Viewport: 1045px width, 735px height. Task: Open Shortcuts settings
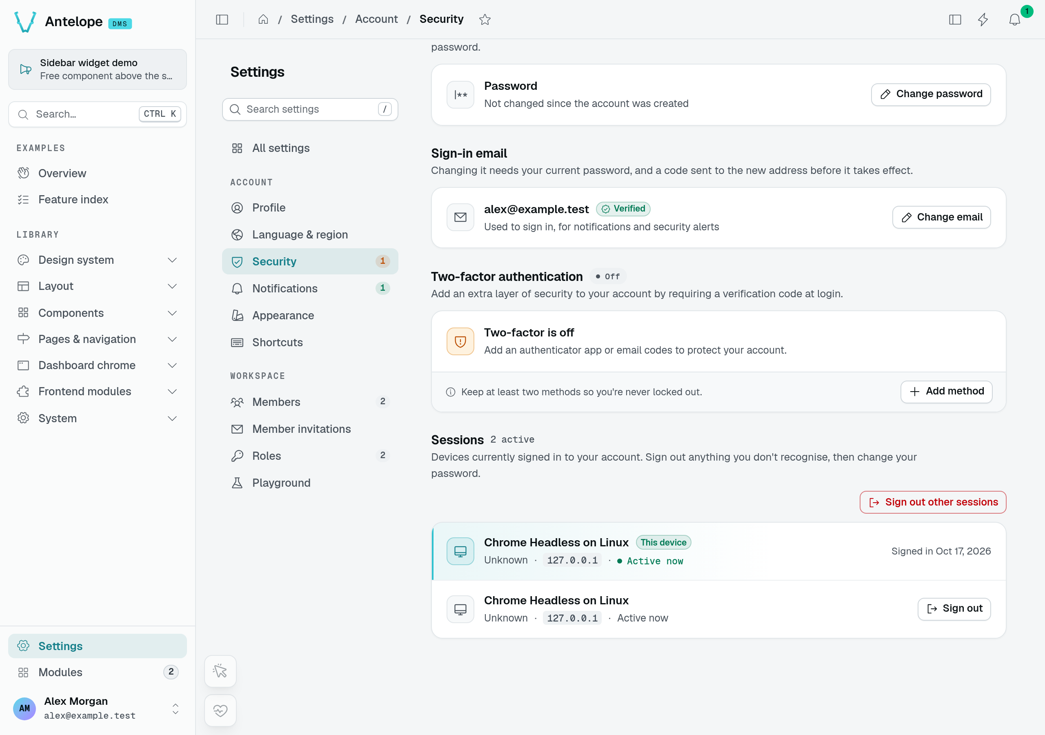[x=310, y=342]
